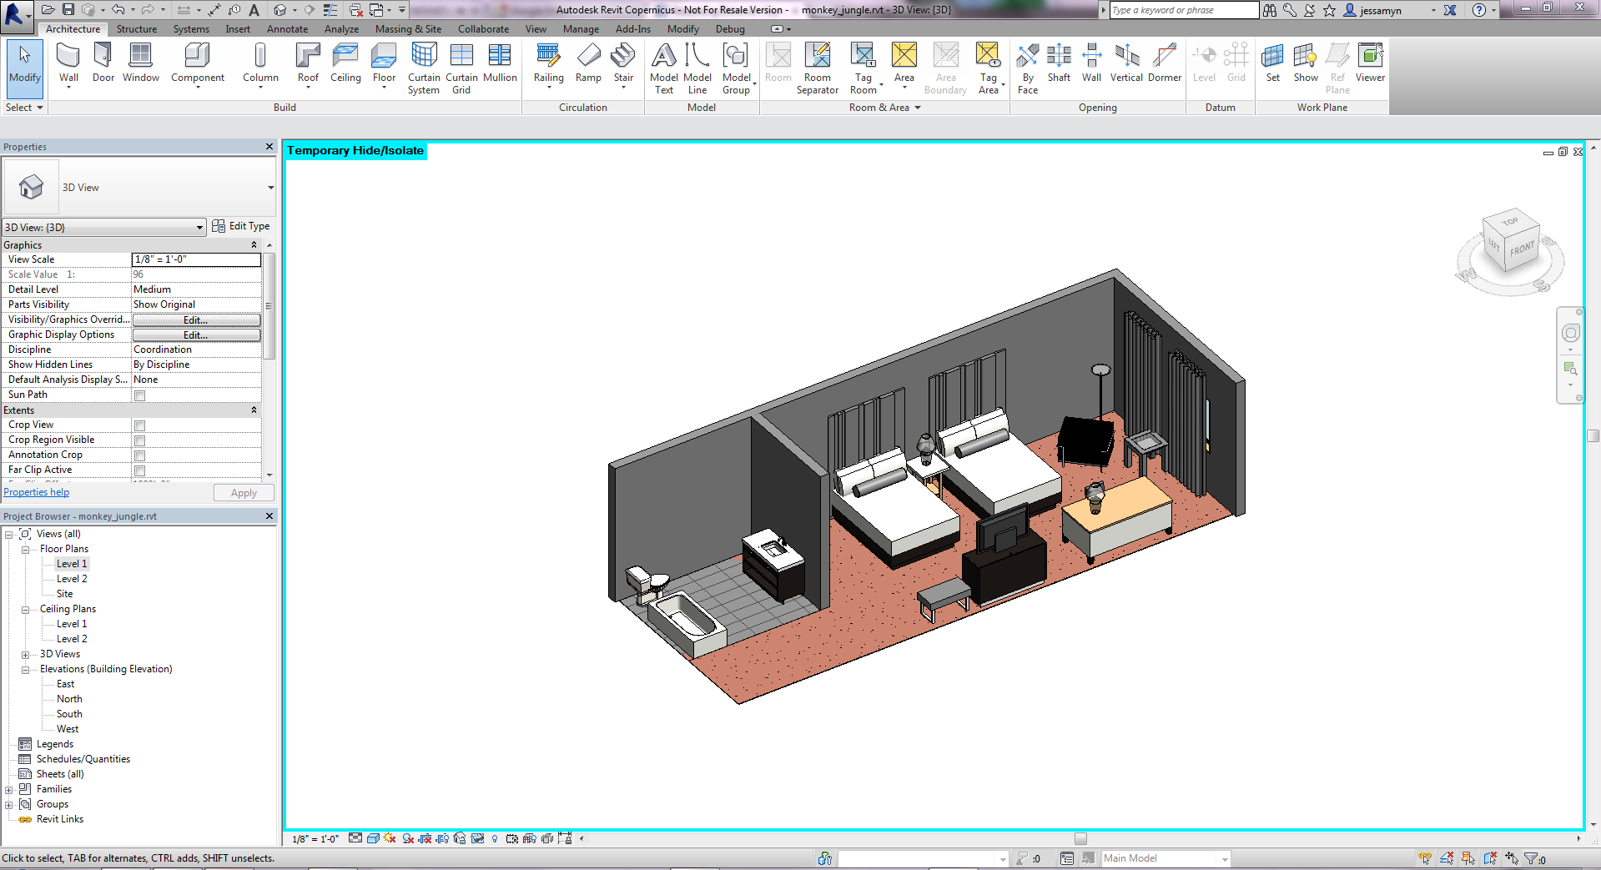
Task: Open the Properties help link
Action: click(x=37, y=492)
